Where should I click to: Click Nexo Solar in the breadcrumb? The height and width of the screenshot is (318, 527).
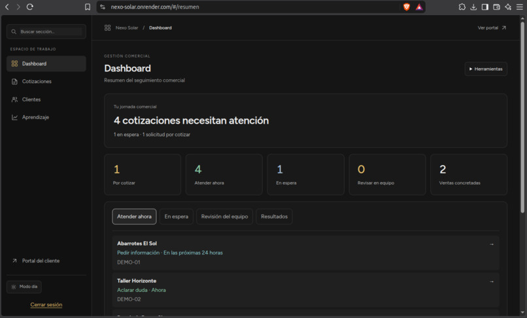pyautogui.click(x=127, y=28)
